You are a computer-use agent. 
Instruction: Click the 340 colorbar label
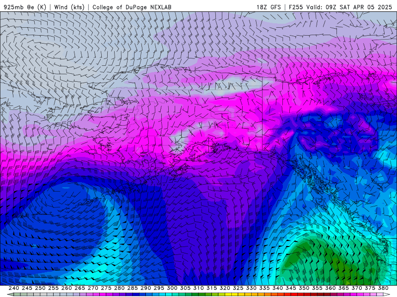point(277,288)
